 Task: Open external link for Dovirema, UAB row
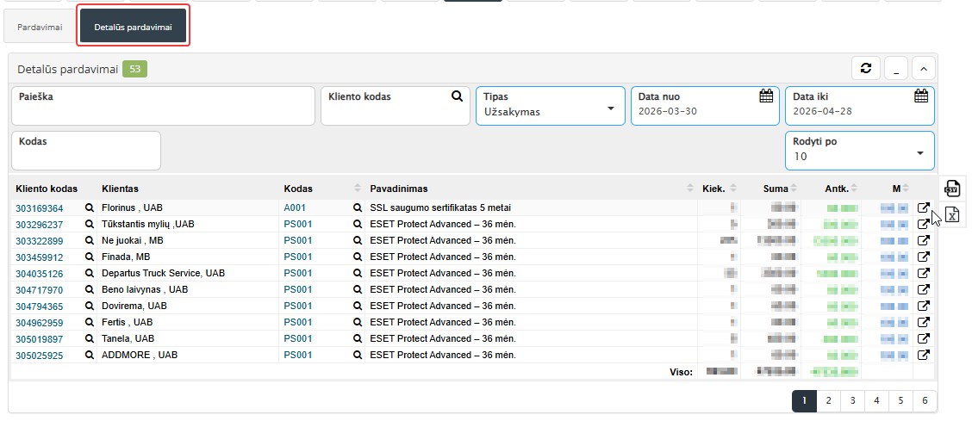tap(924, 306)
